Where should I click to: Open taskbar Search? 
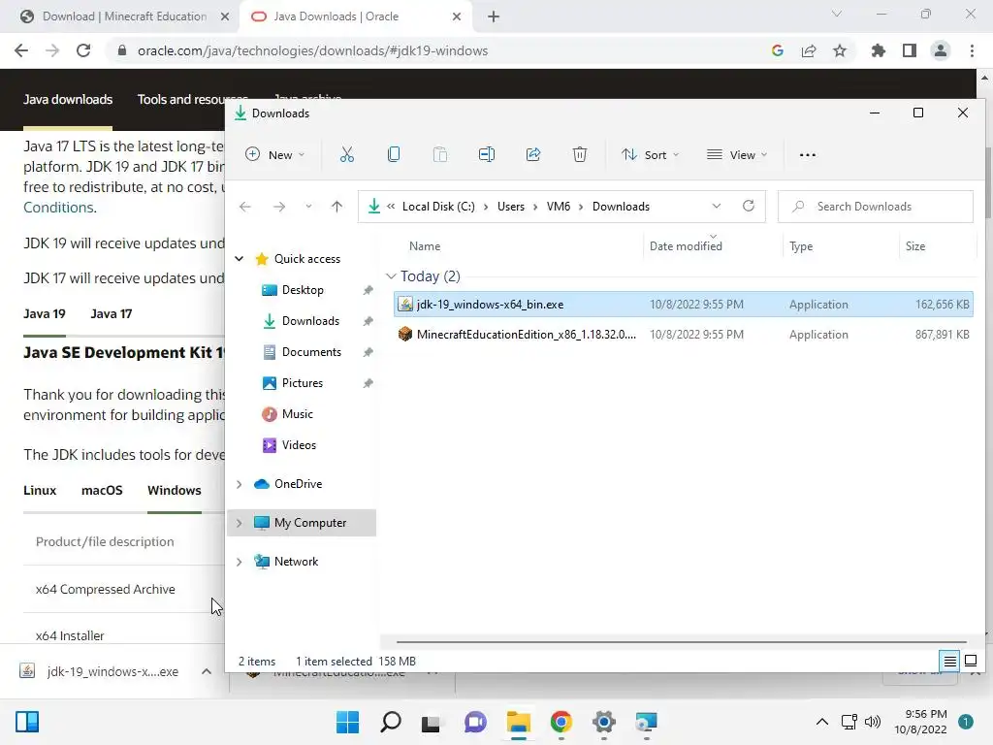click(390, 722)
